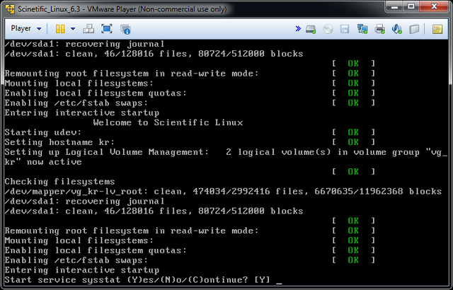
Task: Pause the virtual machine
Action: click(x=59, y=29)
